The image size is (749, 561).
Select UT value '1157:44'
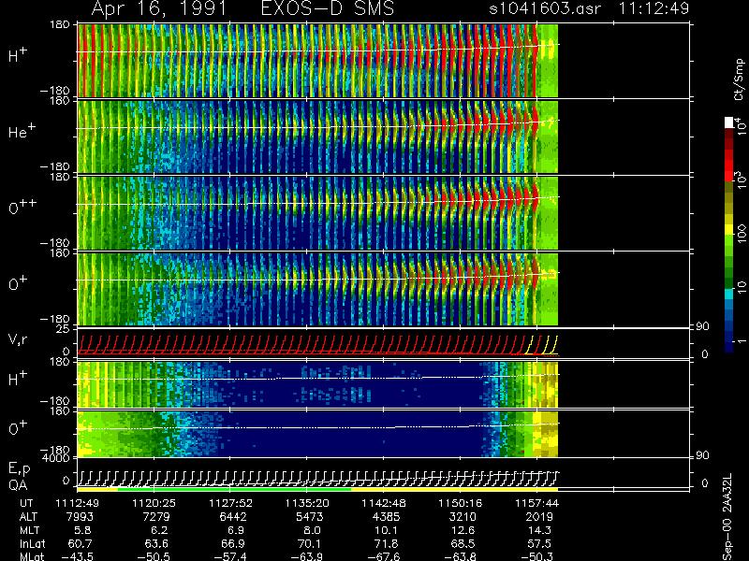pos(536,503)
